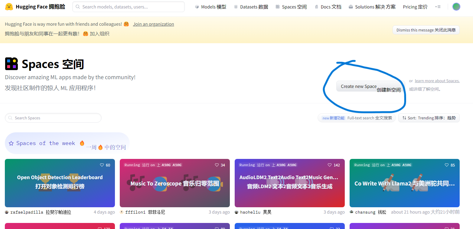The width and height of the screenshot is (473, 229).
Task: Click the Spaces colorful grid icon
Action: pos(11,64)
